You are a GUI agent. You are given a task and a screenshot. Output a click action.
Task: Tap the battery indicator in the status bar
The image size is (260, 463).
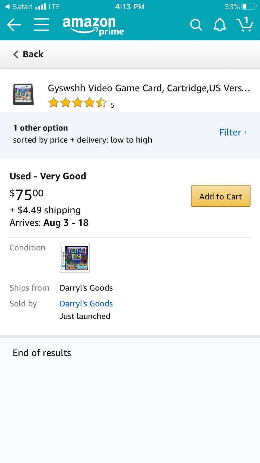249,6
